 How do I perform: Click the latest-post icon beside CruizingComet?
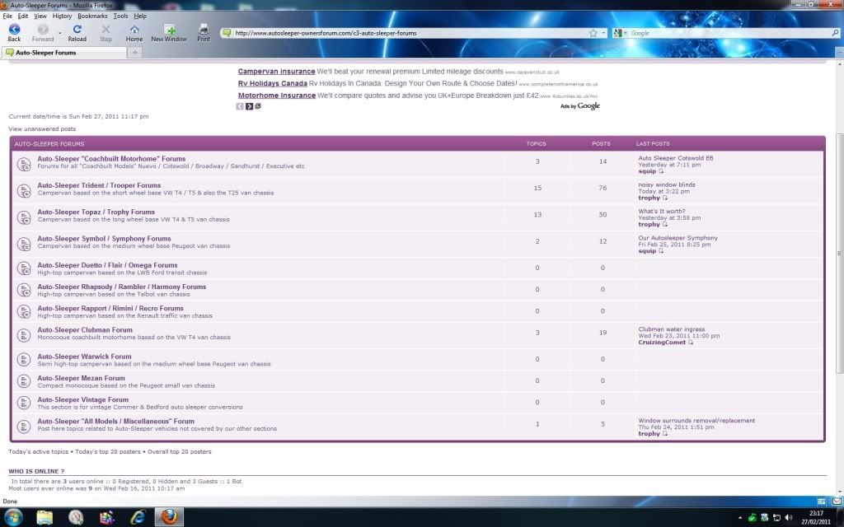click(x=691, y=343)
